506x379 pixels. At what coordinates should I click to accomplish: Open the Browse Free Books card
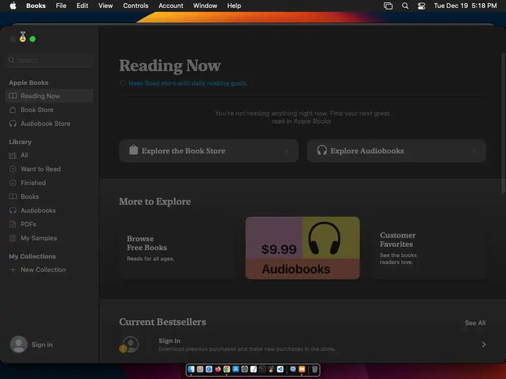click(176, 248)
